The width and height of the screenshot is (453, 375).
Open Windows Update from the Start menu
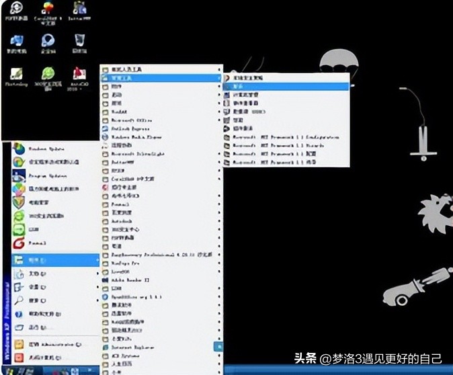[x=55, y=149]
